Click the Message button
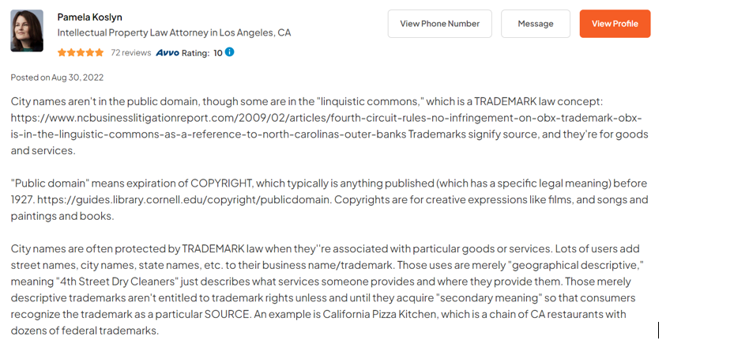Image resolution: width=749 pixels, height=363 pixels. click(536, 24)
